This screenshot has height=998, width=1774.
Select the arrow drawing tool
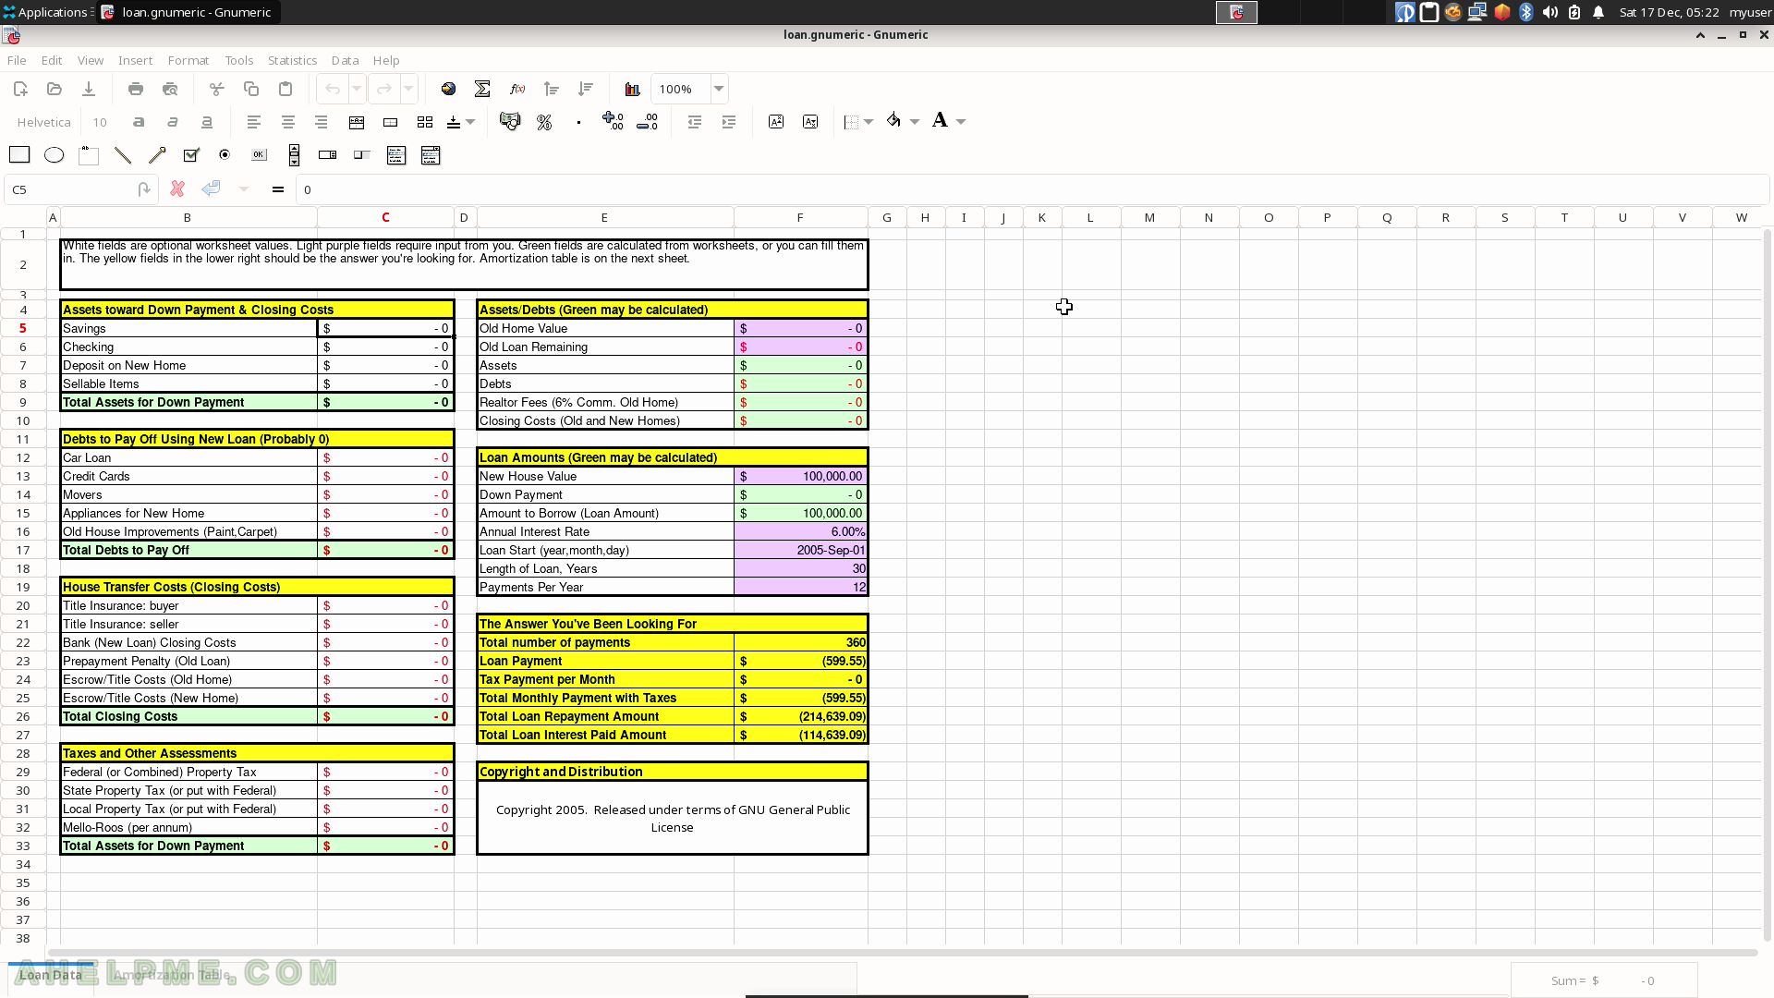click(157, 155)
